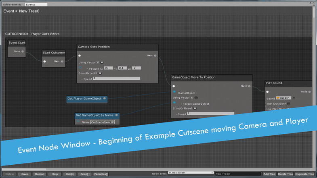Toggle Using Vector 3 on Camera Goto Position
The width and height of the screenshot is (317, 178).
(102, 62)
